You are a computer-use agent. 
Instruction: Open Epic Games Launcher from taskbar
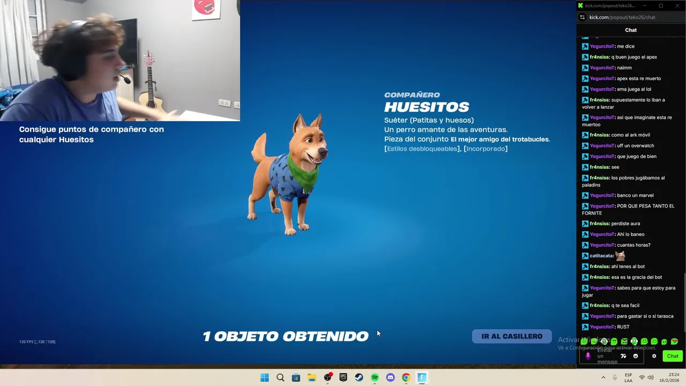[x=343, y=377]
